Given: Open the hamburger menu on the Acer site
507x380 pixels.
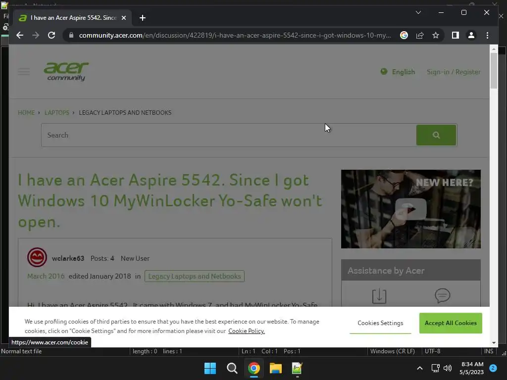Looking at the screenshot, I should (24, 71).
